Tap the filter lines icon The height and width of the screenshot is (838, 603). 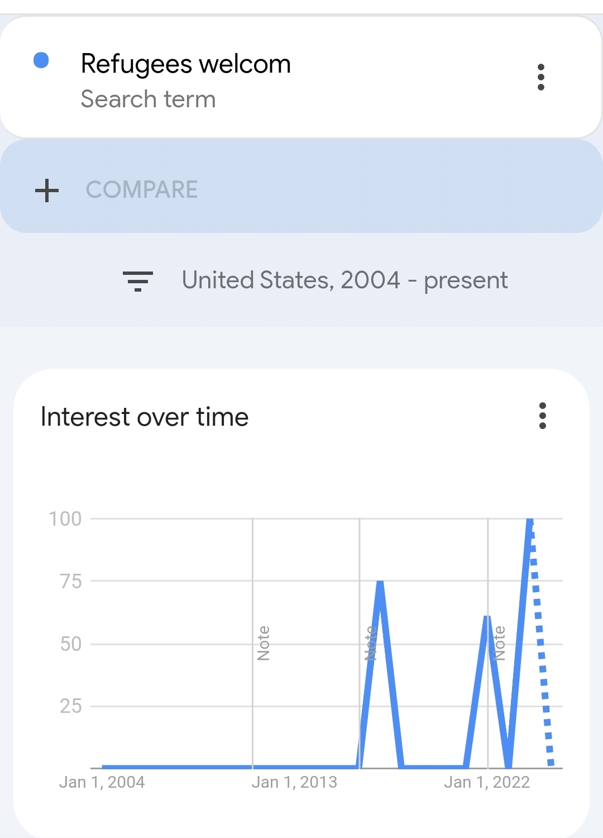coord(138,280)
